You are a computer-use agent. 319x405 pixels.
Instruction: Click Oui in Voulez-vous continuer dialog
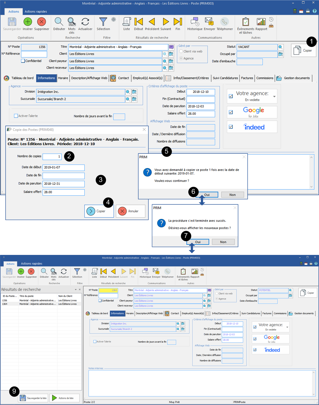207,195
